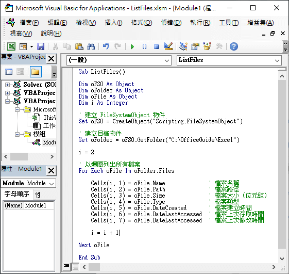The width and height of the screenshot is (289, 274).
Task: Toggle Full Module View button
Action: point(75,267)
